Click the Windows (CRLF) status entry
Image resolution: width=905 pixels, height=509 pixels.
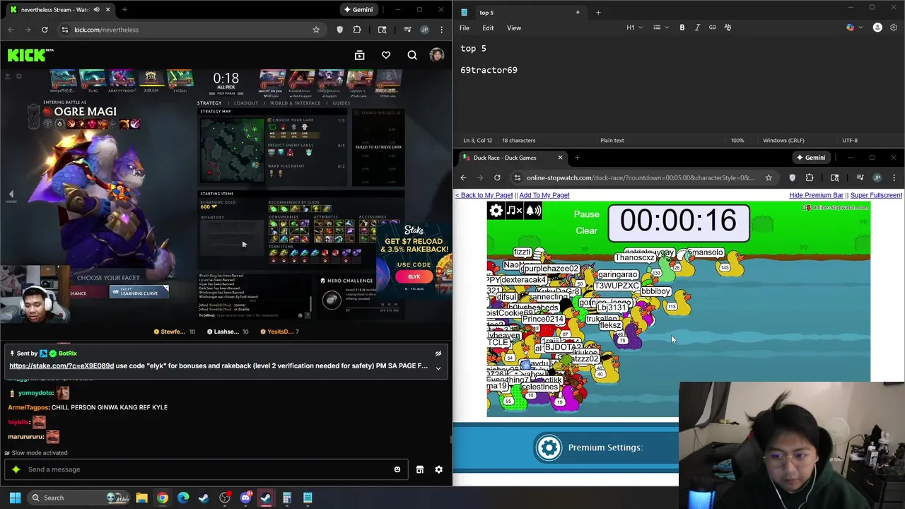(784, 140)
